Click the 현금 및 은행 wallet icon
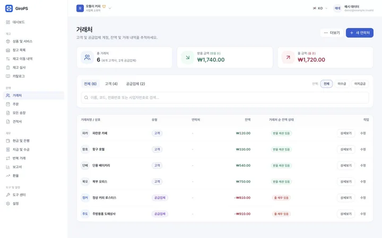Image resolution: width=382 pixels, height=238 pixels. [8, 141]
